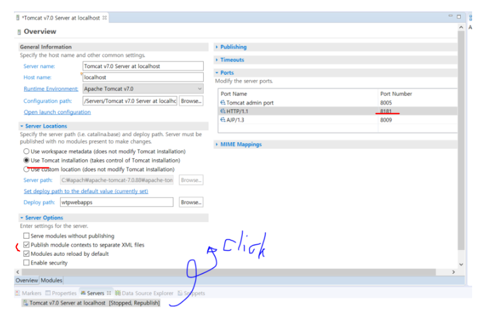The height and width of the screenshot is (322, 488).
Task: Select the stopped Tomcat v7.0 Server entry
Action: pyautogui.click(x=91, y=303)
